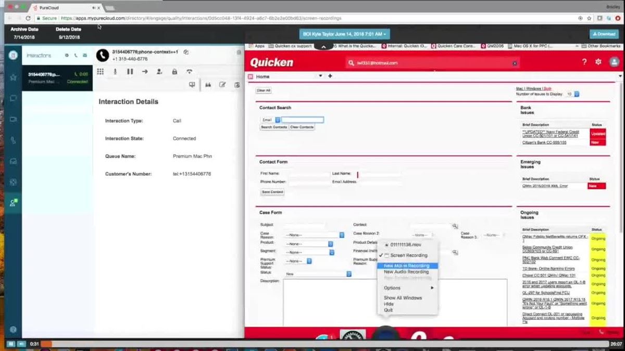
Task: Expand the Number of Issues to Display dropdown
Action: [x=573, y=94]
